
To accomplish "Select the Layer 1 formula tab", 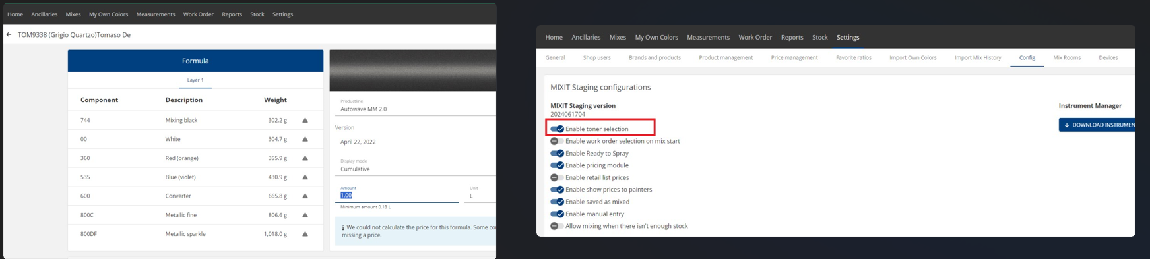I will pos(195,80).
